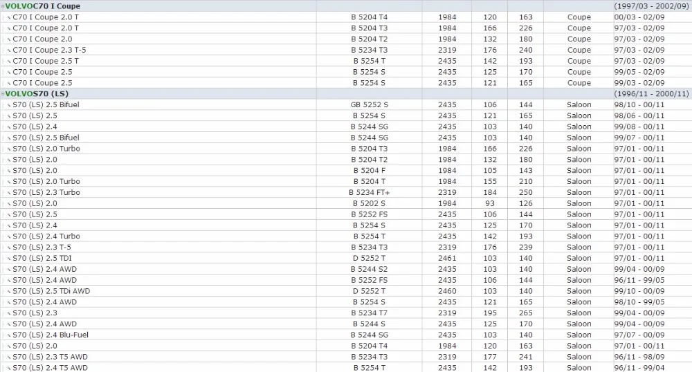Click the 00/03 - 02/09 date cell

[639, 17]
